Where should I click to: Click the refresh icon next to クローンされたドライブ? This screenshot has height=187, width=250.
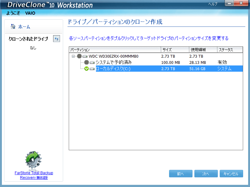57,39
